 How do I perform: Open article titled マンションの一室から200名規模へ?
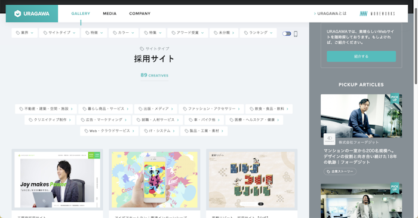[x=360, y=156]
